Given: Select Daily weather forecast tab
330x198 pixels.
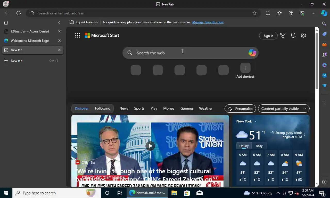Looking at the screenshot, I should 259,146.
